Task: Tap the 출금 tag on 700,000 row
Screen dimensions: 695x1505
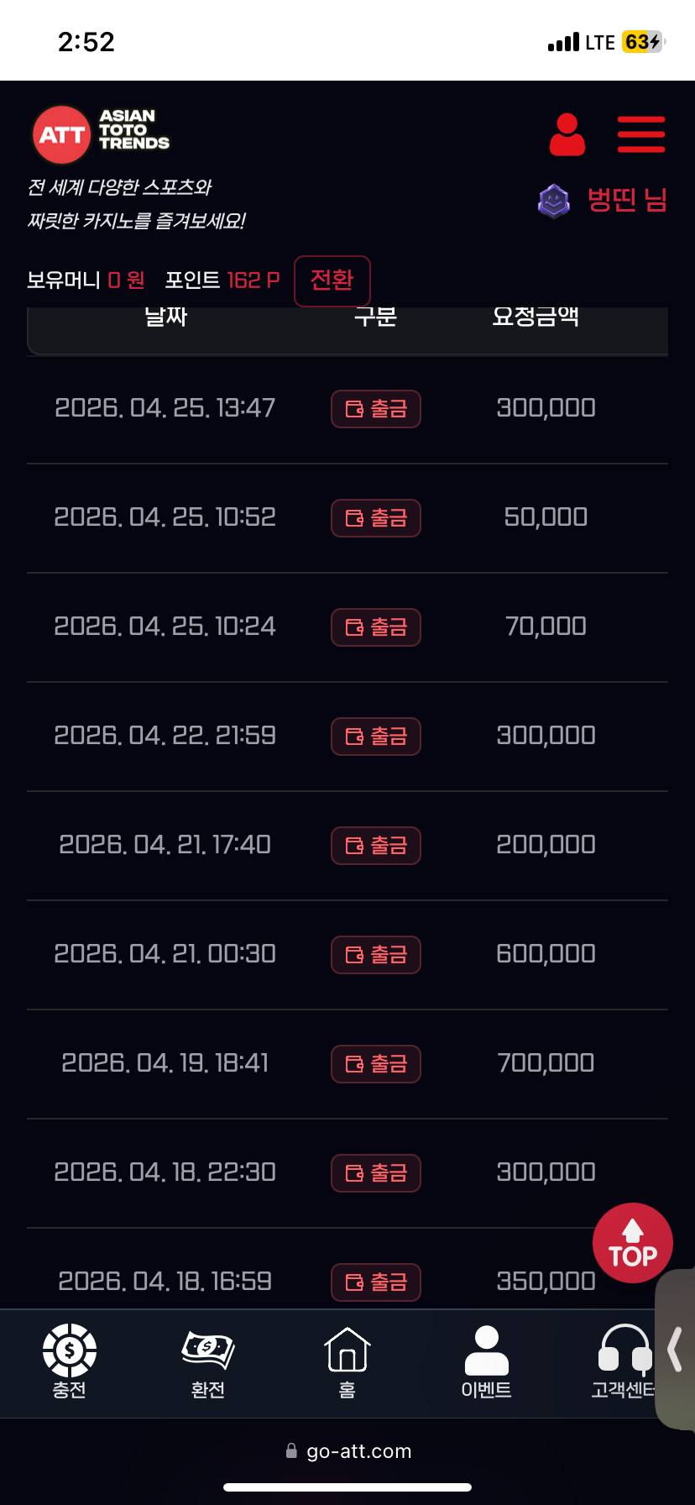Action: 376,1064
